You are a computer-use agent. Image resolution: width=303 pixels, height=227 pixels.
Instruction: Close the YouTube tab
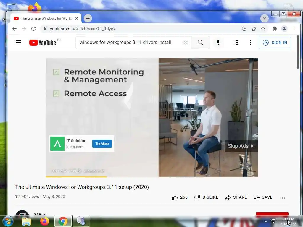pos(77,18)
